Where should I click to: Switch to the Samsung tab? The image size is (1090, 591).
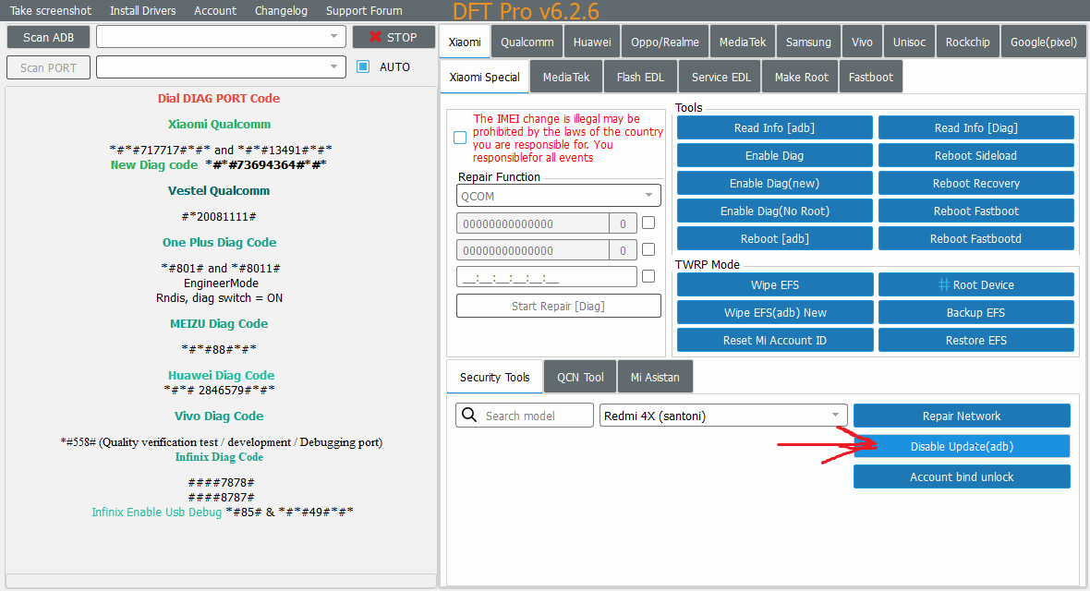pyautogui.click(x=808, y=42)
